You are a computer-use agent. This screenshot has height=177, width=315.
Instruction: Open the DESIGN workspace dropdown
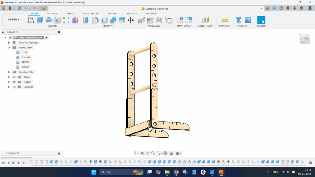pyautogui.click(x=14, y=20)
